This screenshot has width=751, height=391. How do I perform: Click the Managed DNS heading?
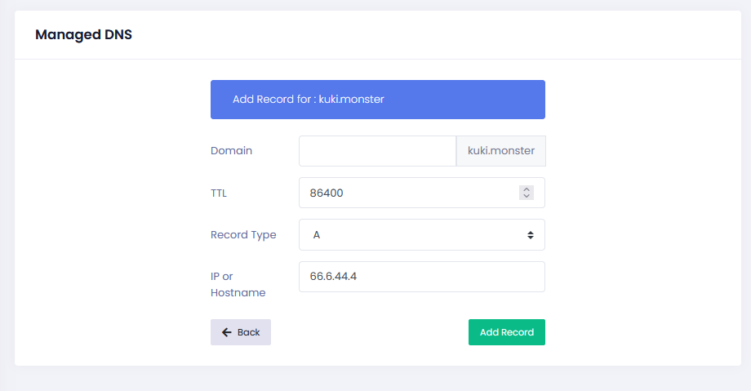click(x=83, y=35)
